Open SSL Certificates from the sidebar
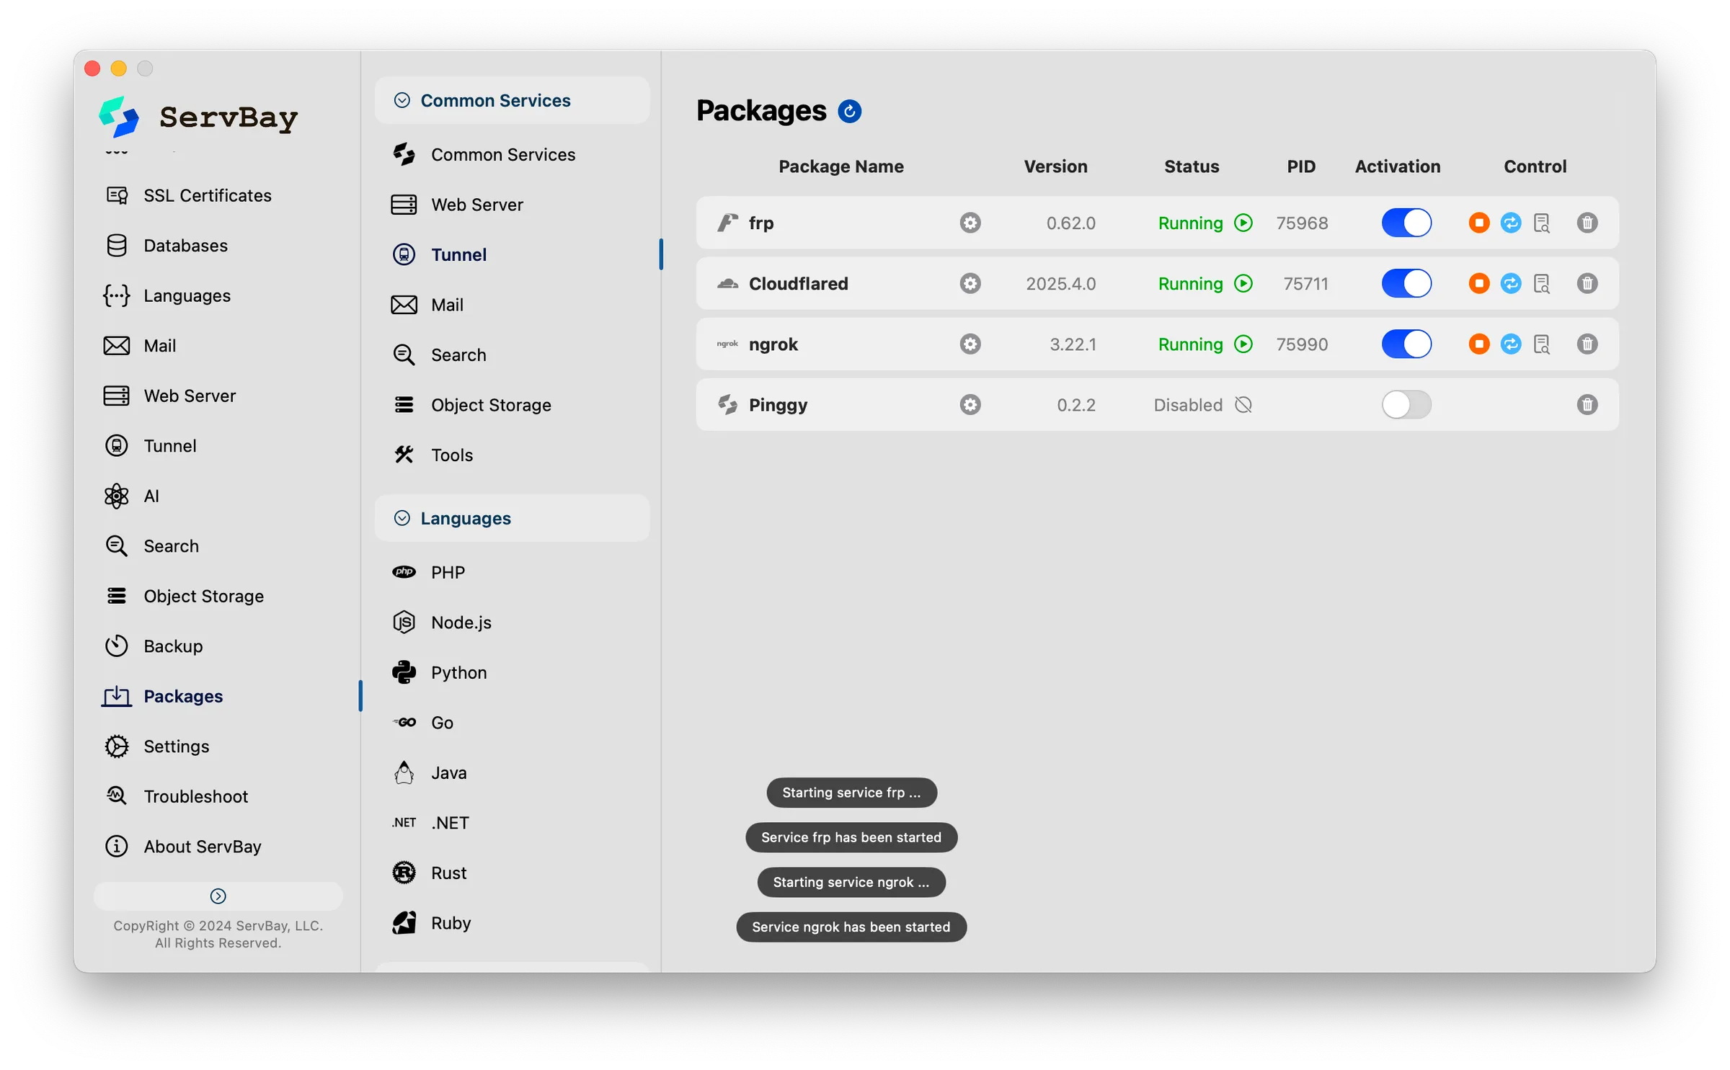The height and width of the screenshot is (1070, 1730). (207, 195)
